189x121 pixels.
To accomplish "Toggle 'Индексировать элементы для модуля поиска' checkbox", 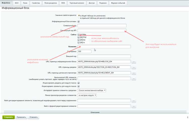I will coord(78,86).
